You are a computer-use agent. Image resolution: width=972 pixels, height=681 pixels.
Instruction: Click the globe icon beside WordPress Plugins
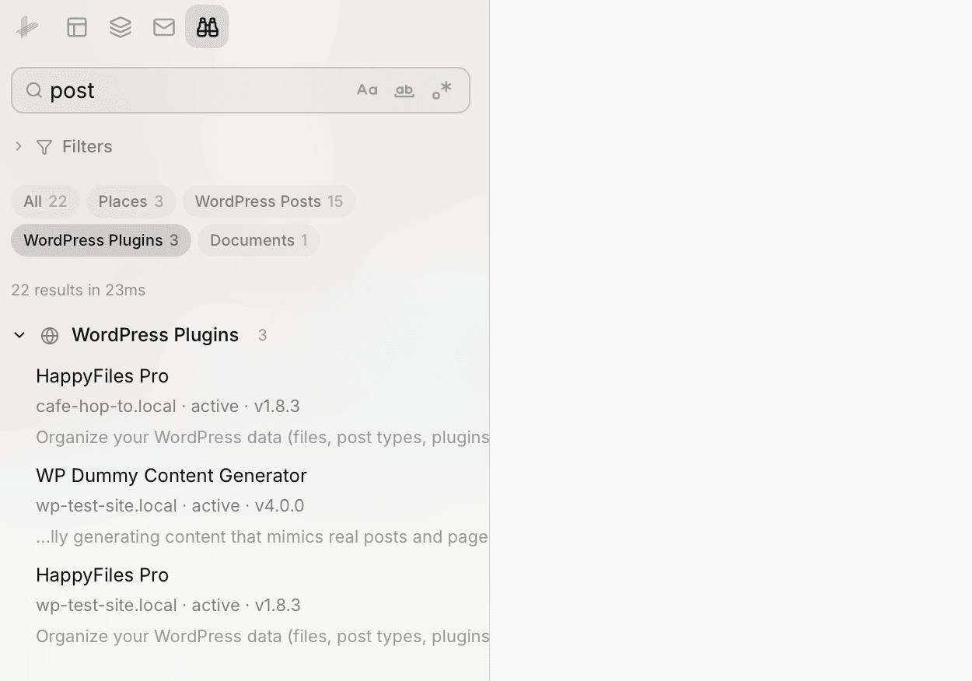pos(50,335)
